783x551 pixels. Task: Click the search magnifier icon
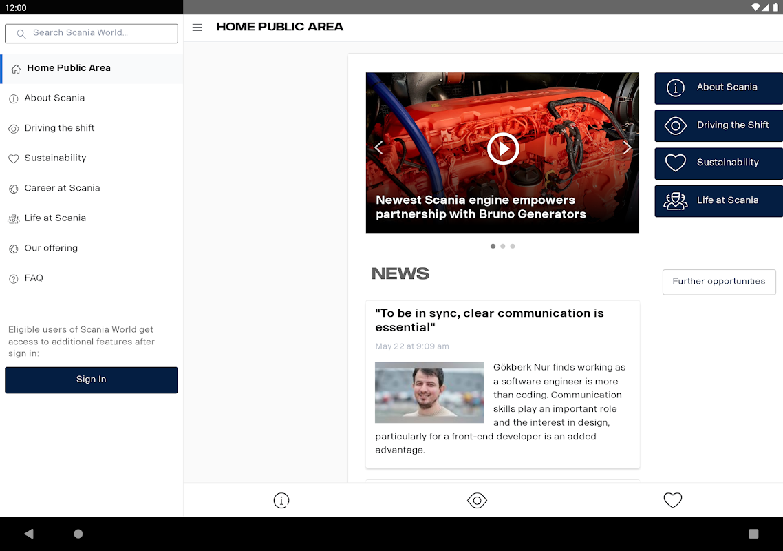pyautogui.click(x=21, y=34)
